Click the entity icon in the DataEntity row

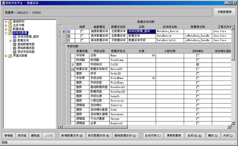[69, 36]
